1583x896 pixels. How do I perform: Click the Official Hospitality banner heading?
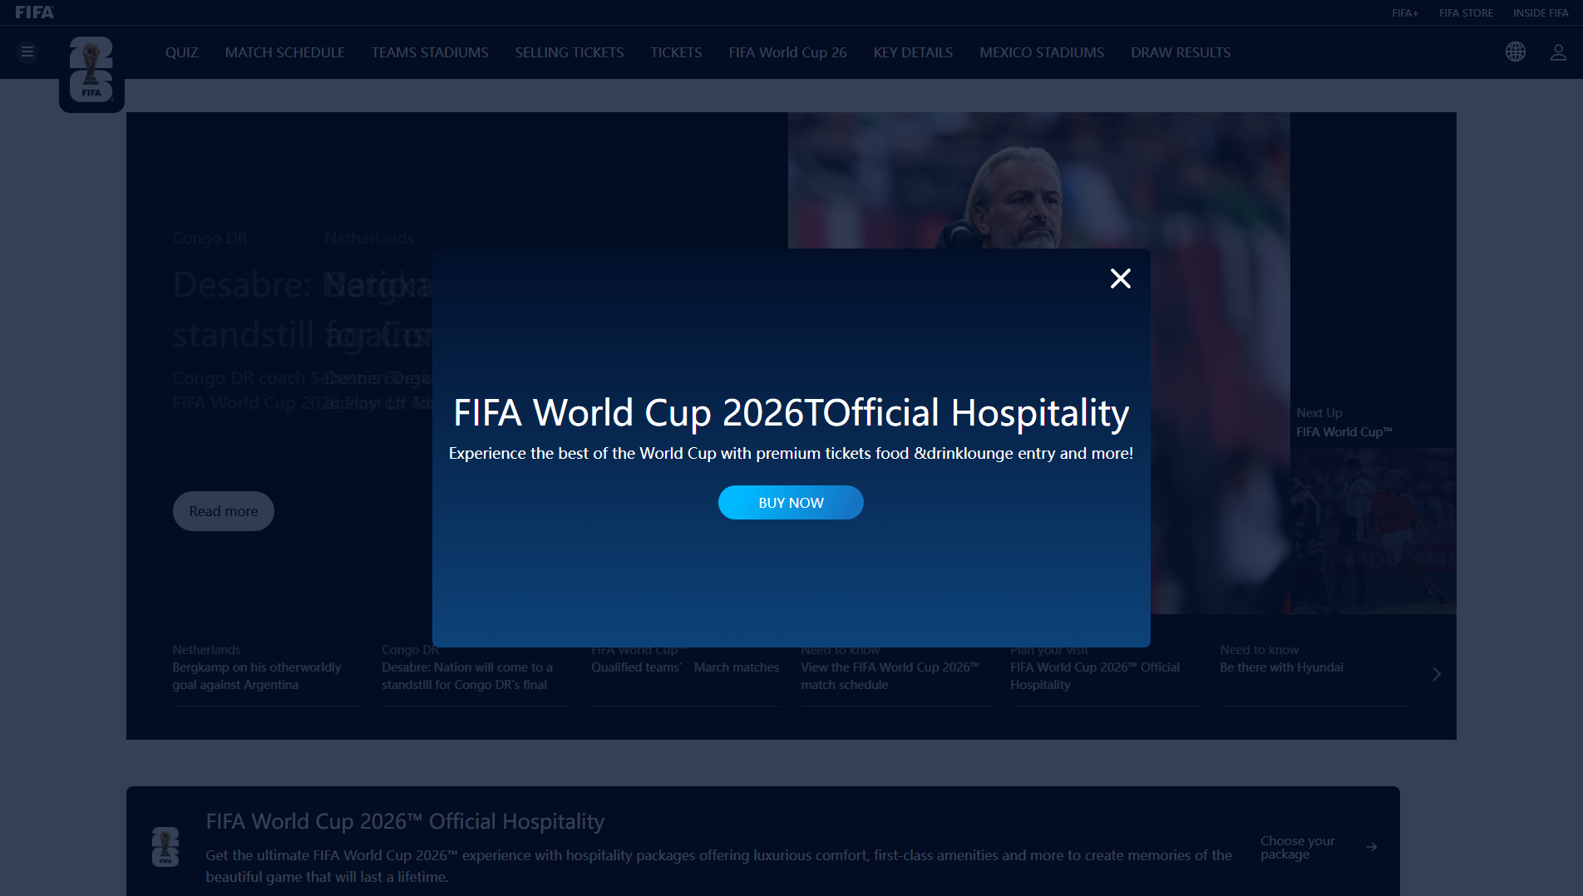pyautogui.click(x=406, y=821)
